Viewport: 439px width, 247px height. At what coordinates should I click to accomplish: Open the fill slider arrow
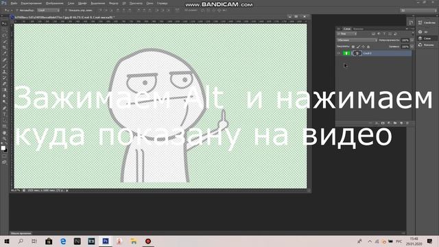(x=412, y=47)
